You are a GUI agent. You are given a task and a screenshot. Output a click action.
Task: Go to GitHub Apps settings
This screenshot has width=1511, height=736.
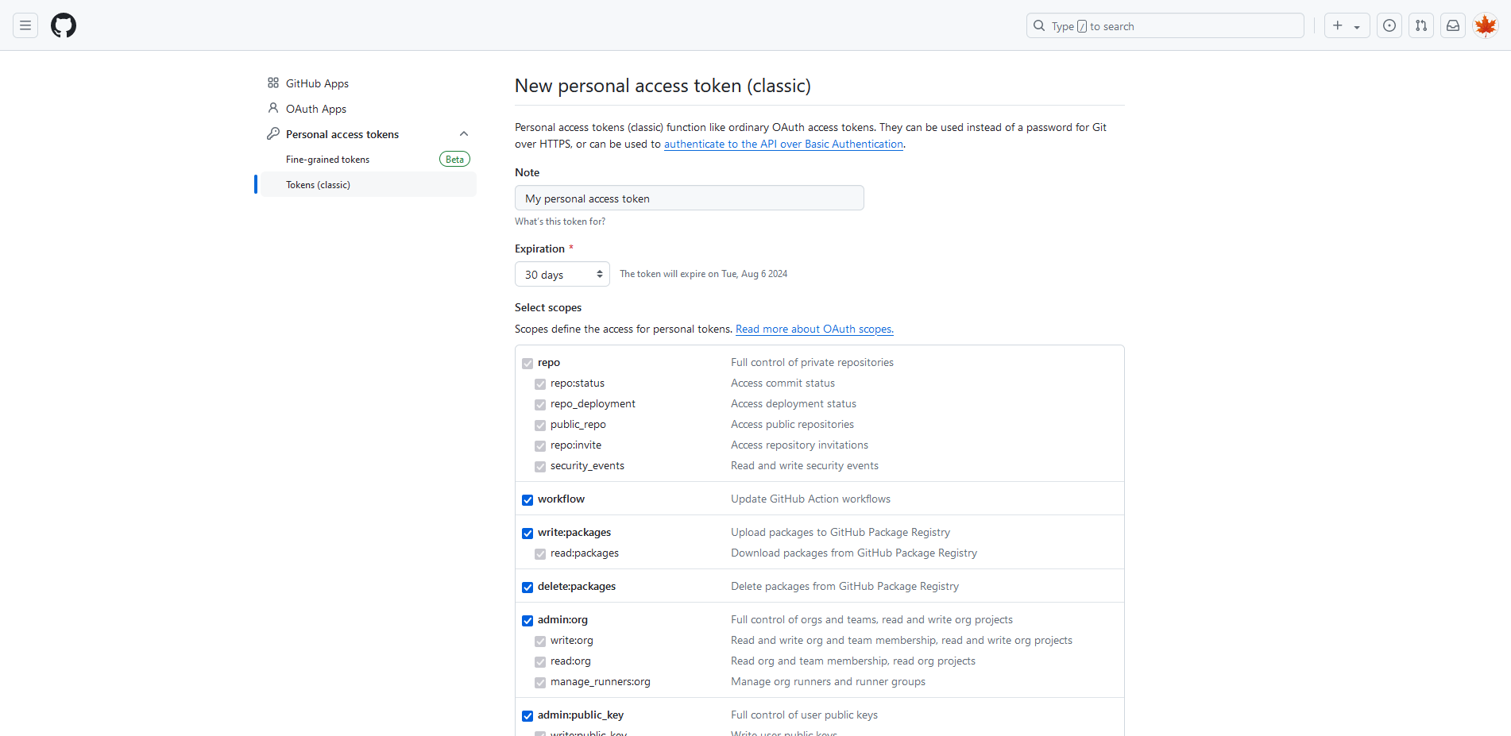click(x=317, y=83)
